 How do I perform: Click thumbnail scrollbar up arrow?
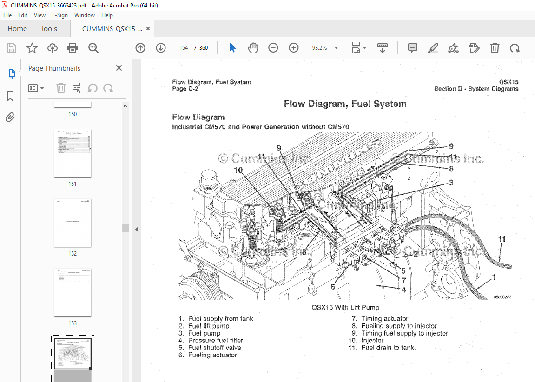125,106
